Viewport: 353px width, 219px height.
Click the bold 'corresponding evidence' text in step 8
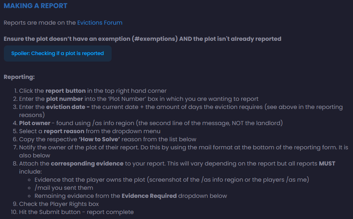tap(87, 164)
